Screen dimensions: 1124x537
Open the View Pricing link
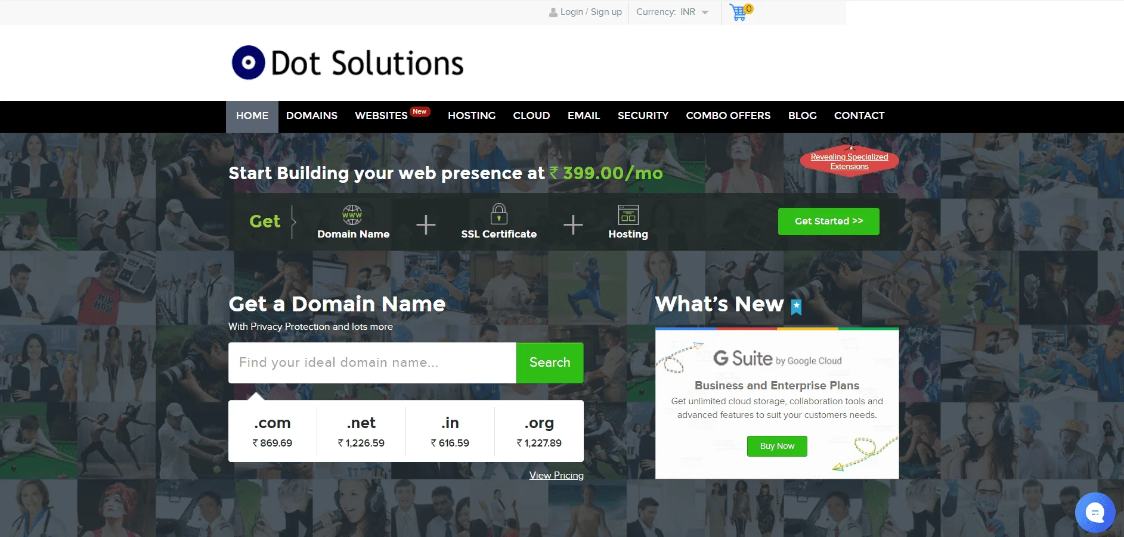(556, 475)
